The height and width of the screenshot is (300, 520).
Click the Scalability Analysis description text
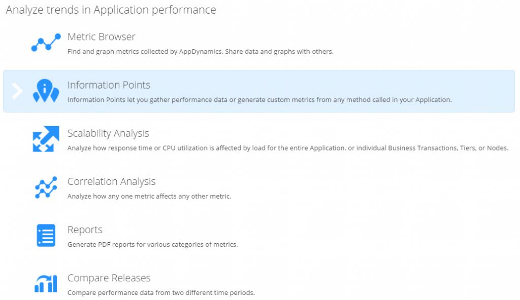[x=287, y=148]
